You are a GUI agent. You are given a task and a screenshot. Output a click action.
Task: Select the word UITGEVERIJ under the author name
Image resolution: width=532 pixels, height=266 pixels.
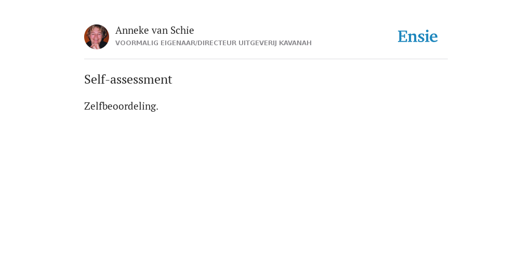tap(258, 43)
